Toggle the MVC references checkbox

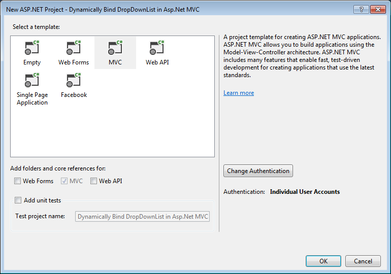64,181
